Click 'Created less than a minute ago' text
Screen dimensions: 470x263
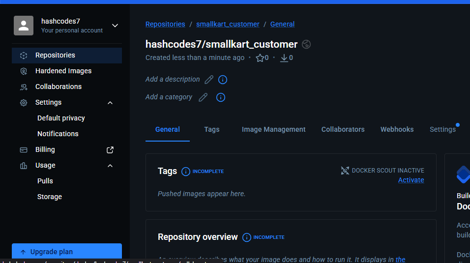pyautogui.click(x=195, y=58)
